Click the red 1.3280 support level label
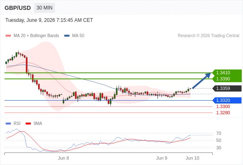This screenshot has width=243, height=165. [x=223, y=113]
